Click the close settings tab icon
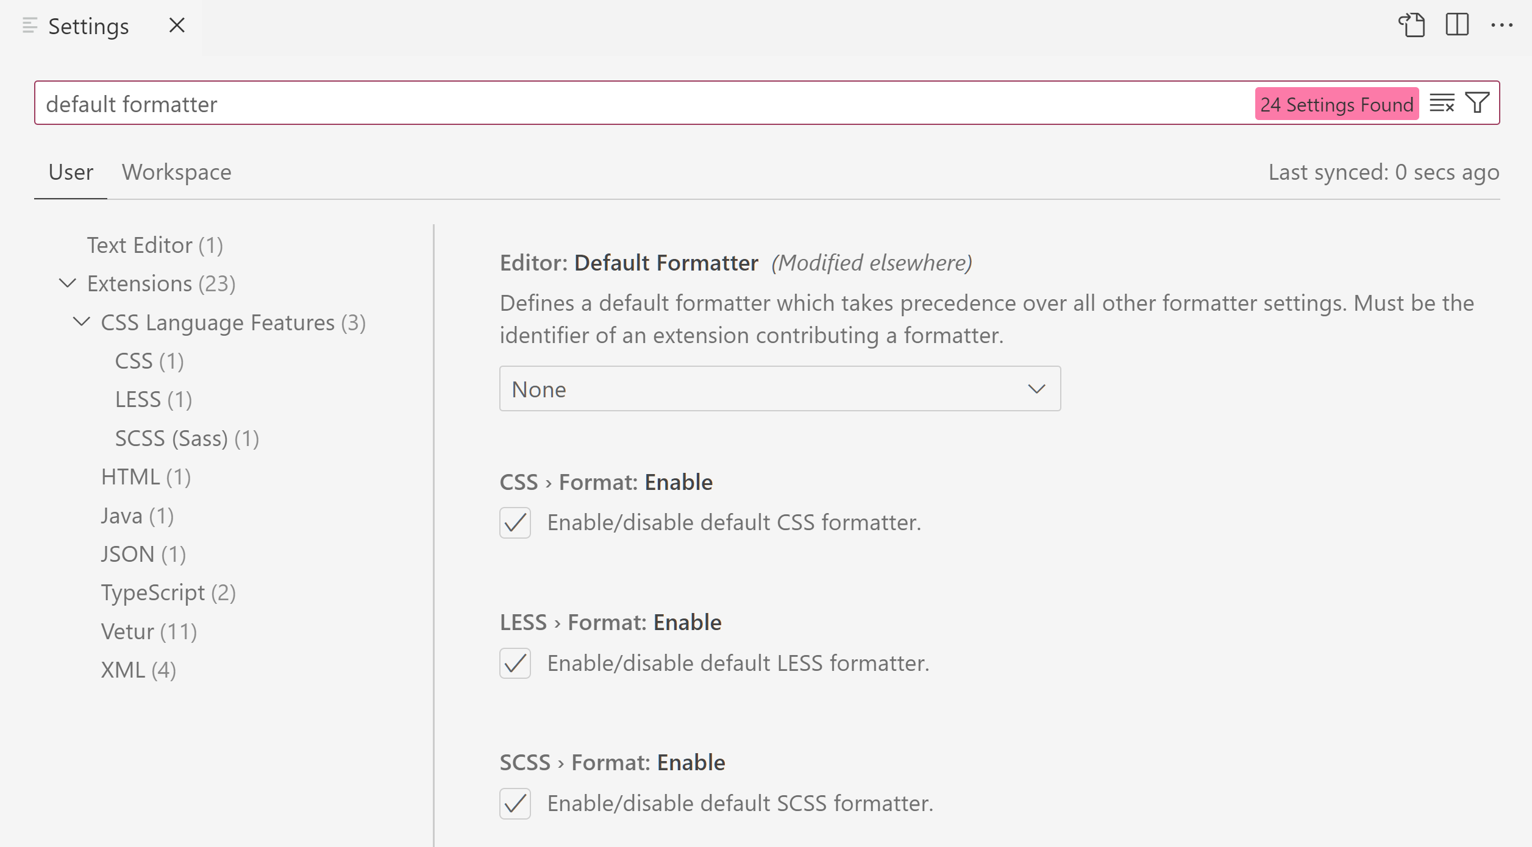This screenshot has width=1532, height=847. 176,25
